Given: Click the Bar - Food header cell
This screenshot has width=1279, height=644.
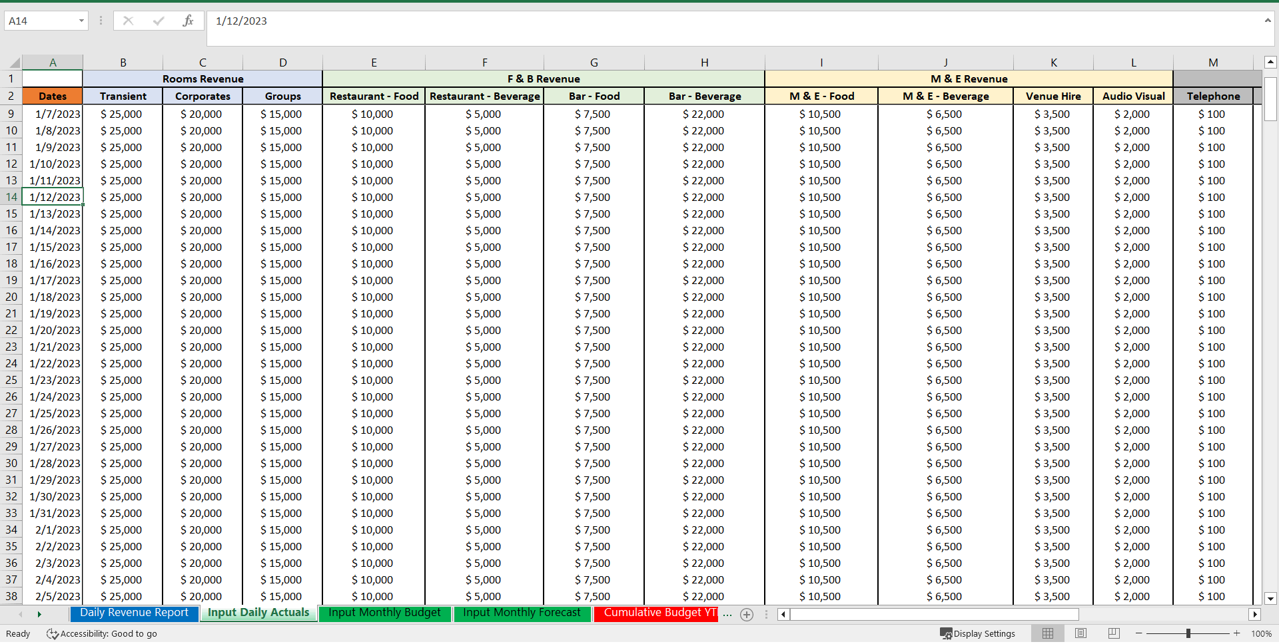Looking at the screenshot, I should [x=594, y=96].
